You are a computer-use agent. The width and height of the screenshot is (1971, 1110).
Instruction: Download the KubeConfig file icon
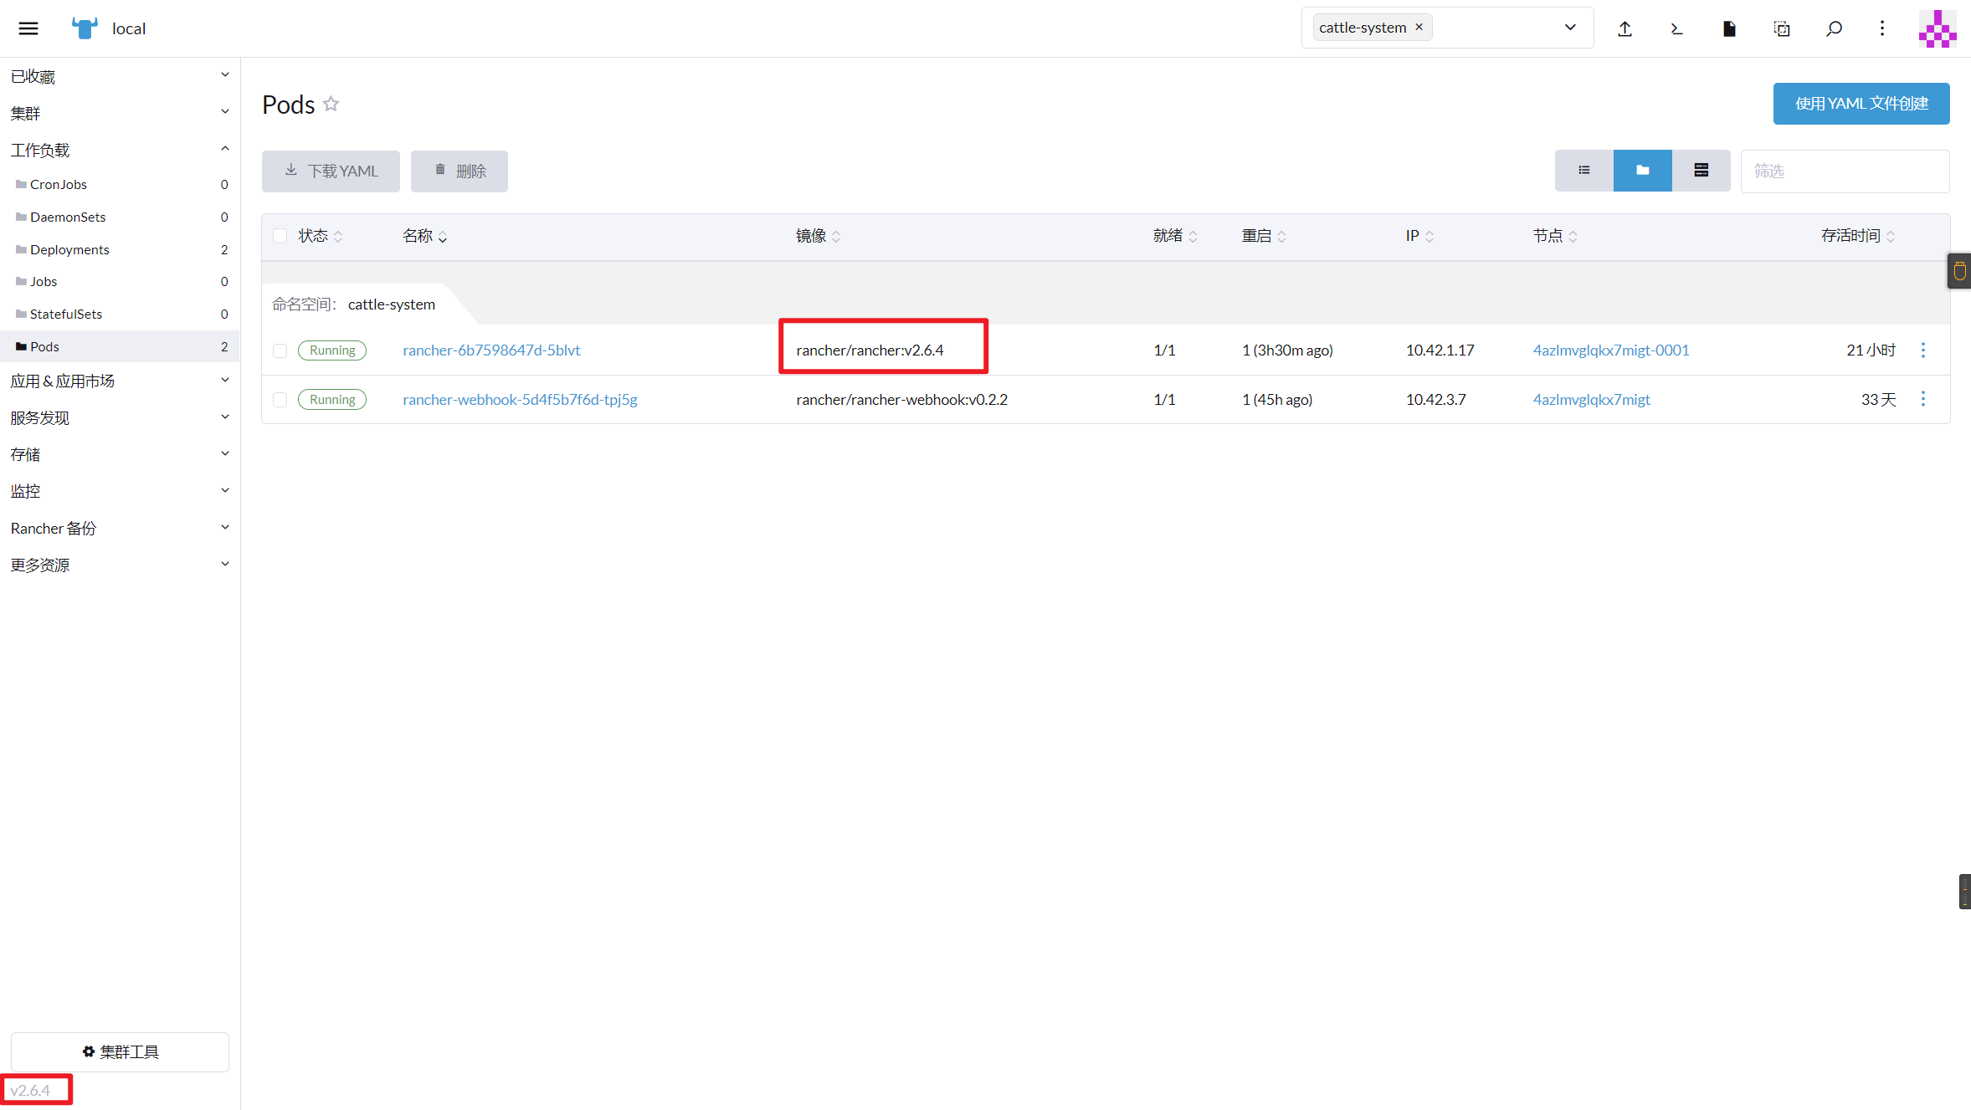pyautogui.click(x=1729, y=28)
